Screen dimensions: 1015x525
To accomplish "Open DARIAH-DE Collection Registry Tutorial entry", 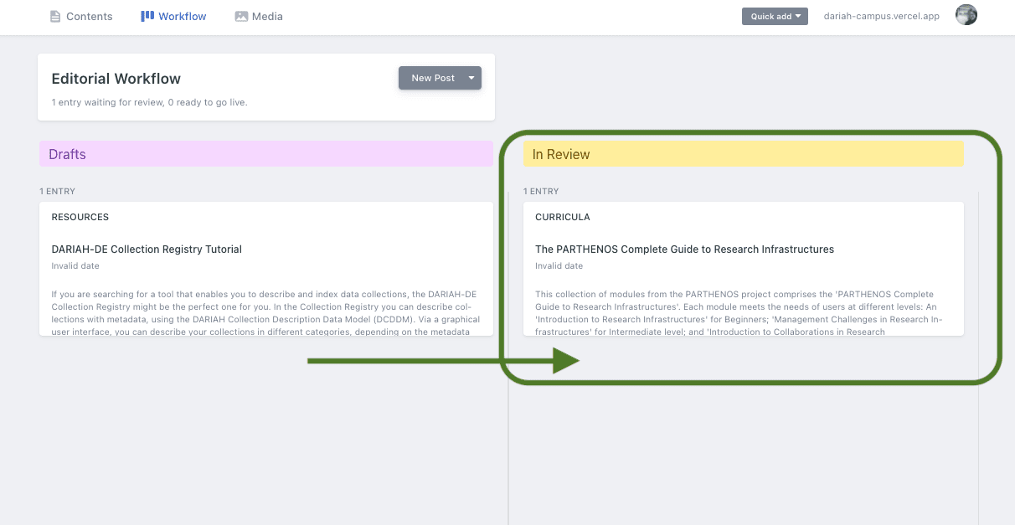I will point(147,250).
